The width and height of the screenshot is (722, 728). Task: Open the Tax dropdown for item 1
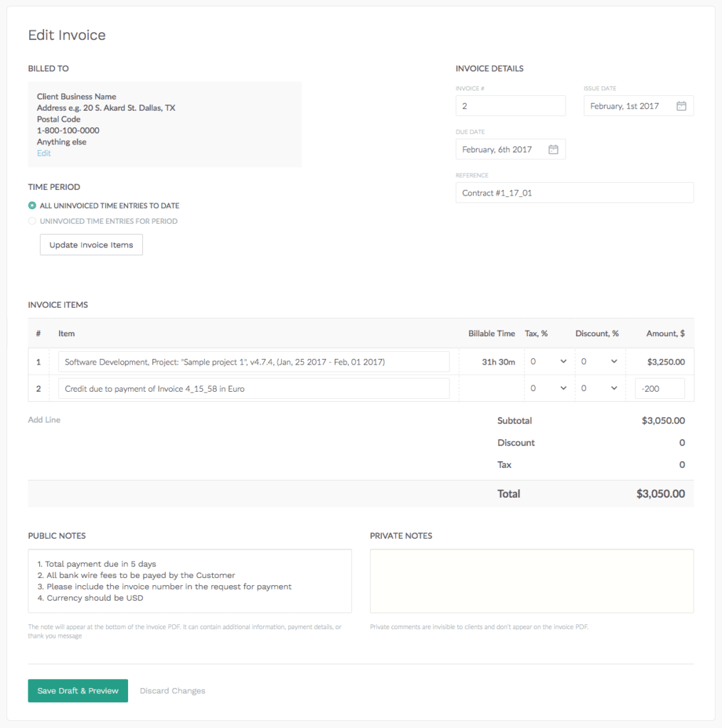549,361
